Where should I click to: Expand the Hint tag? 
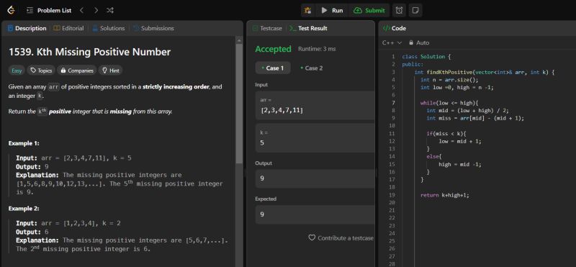(110, 71)
